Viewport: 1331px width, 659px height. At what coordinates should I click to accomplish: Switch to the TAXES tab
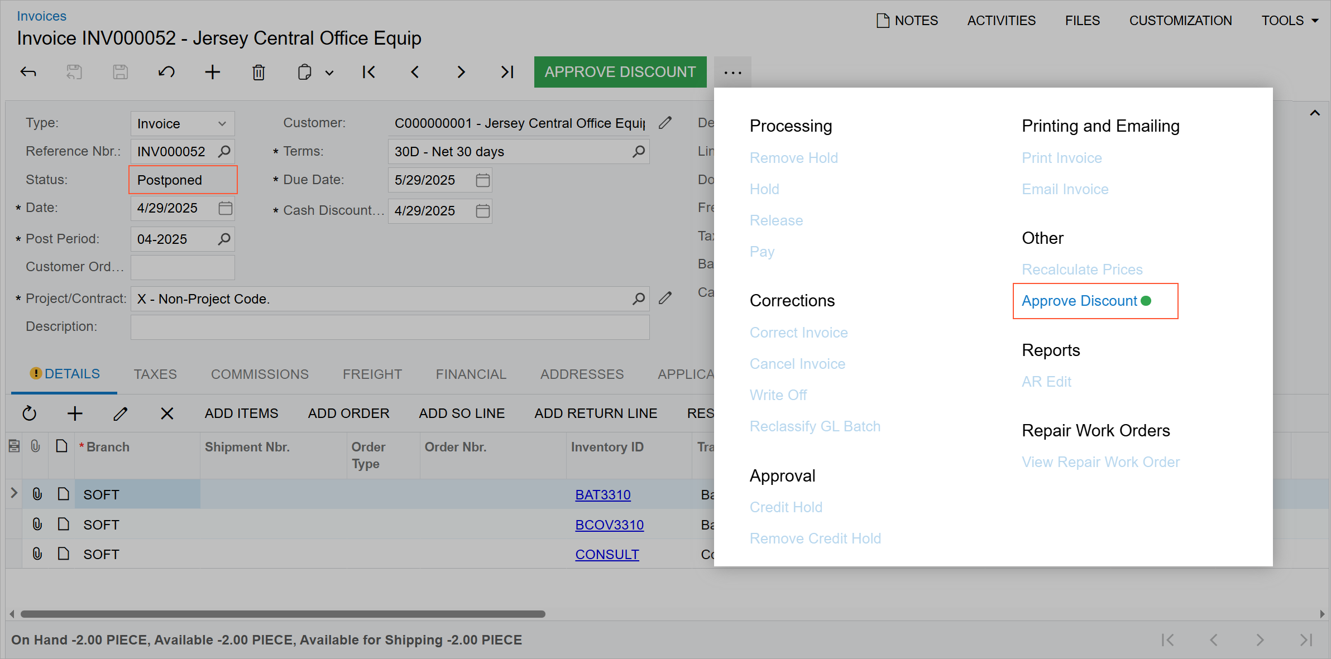(x=155, y=374)
